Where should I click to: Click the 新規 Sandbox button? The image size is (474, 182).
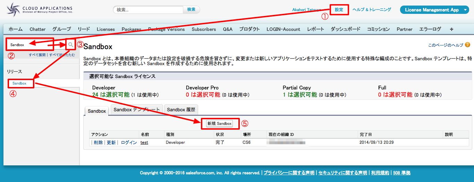point(219,123)
